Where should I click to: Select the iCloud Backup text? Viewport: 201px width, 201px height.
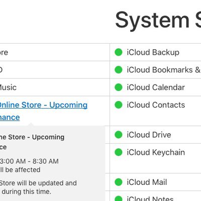click(x=153, y=52)
